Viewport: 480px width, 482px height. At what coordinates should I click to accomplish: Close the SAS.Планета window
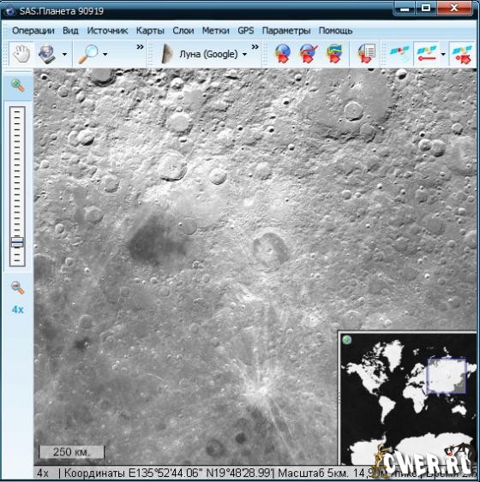click(454, 9)
